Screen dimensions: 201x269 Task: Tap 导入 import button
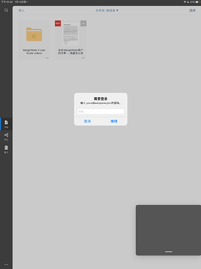[x=21, y=10]
